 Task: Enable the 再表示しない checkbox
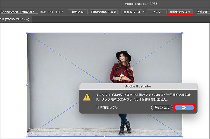pyautogui.click(x=97, y=107)
